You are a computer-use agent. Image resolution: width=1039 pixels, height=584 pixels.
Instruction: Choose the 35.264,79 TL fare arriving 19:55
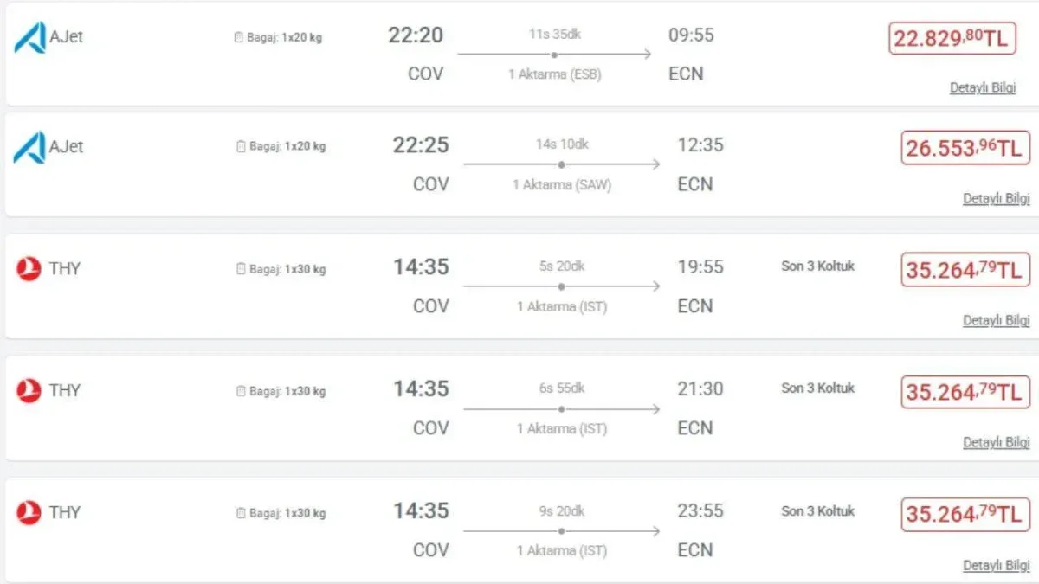965,270
